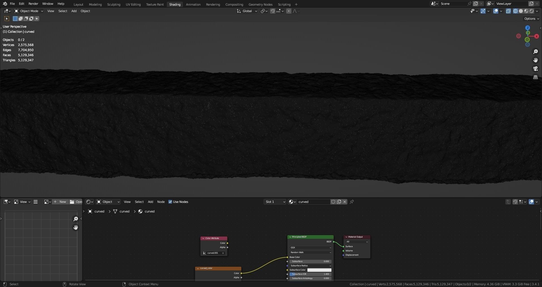Select the tweak select tool icon
The height and width of the screenshot is (287, 542).
tap(7, 19)
